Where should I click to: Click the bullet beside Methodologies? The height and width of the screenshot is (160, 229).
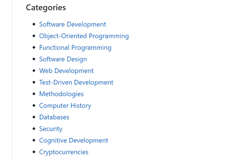[34, 94]
